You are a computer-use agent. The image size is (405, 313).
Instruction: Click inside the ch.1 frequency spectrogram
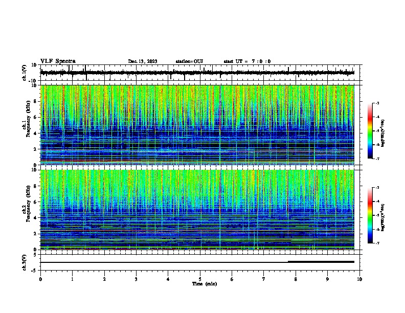197,125
